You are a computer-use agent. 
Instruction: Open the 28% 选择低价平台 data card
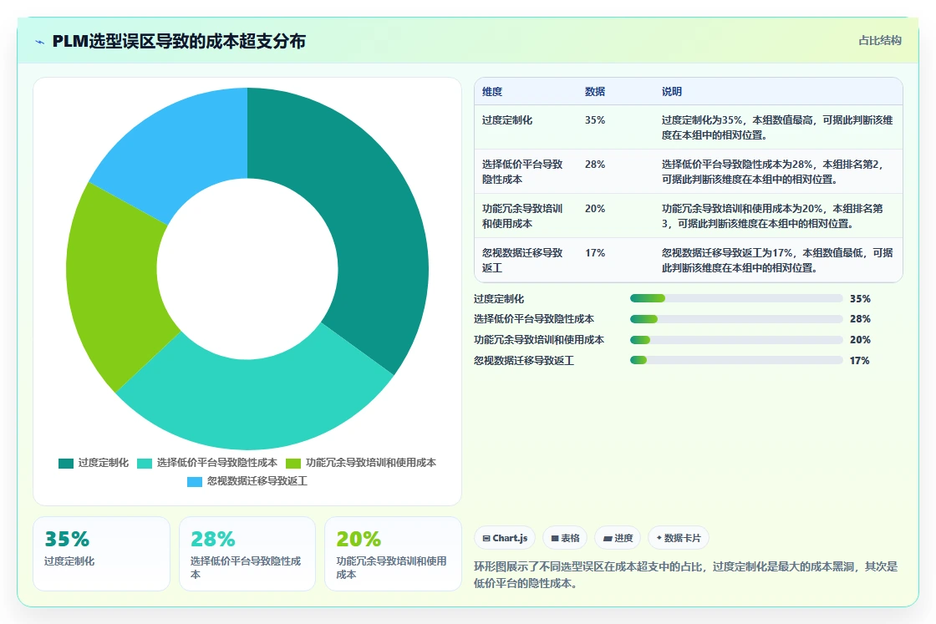click(247, 554)
